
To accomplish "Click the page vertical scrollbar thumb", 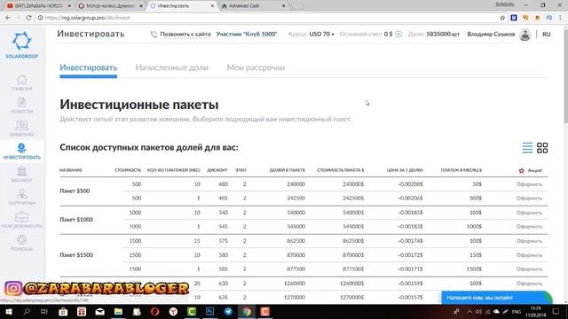I will tap(565, 76).
